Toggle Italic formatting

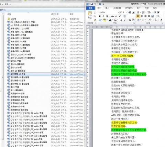[x=103, y=16]
